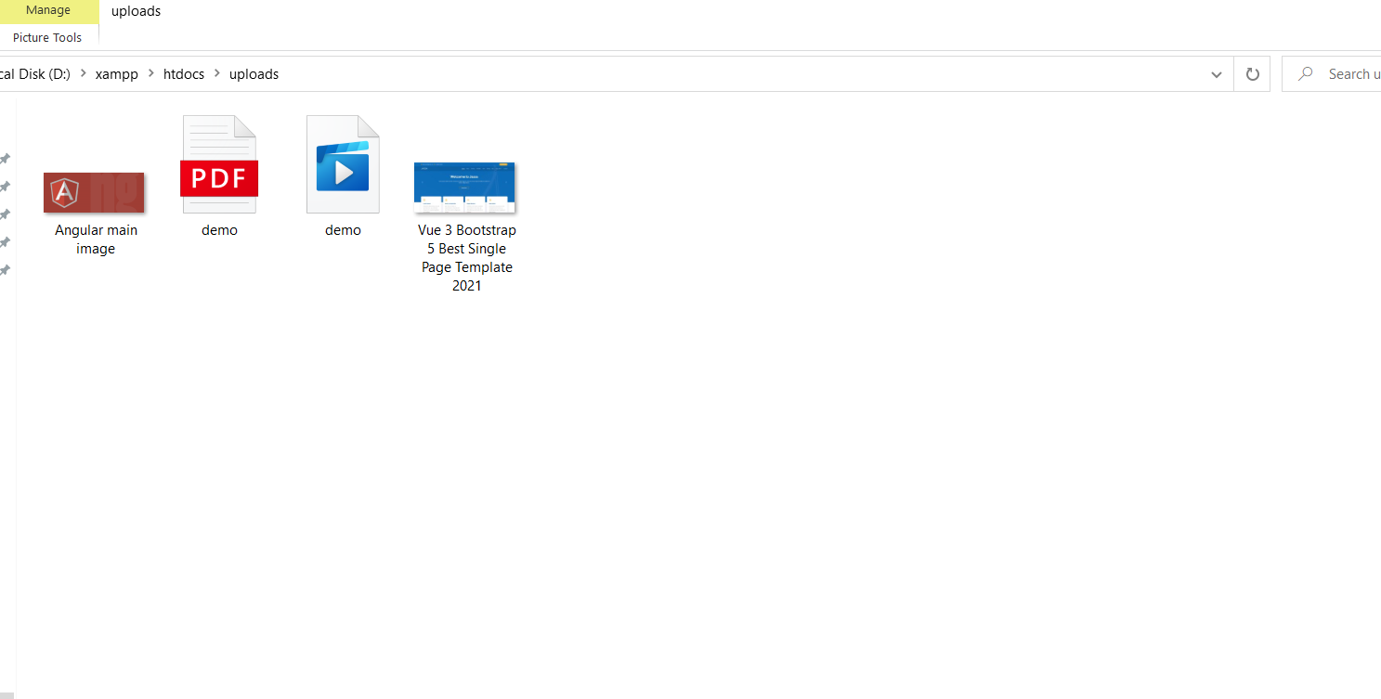Click the 'Vue 3 Bootstrap 5 Best Single Page Template 2021' label
This screenshot has height=699, width=1381.
pos(467,258)
